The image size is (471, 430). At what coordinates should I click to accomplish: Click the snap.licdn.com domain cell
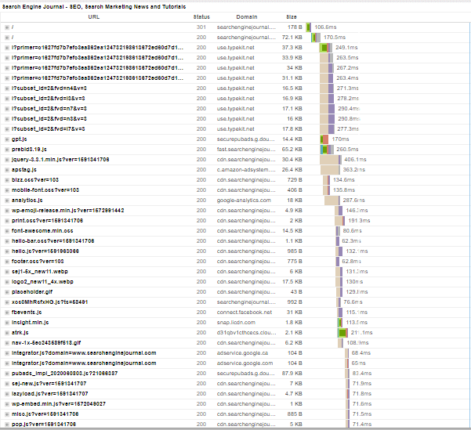(236, 323)
